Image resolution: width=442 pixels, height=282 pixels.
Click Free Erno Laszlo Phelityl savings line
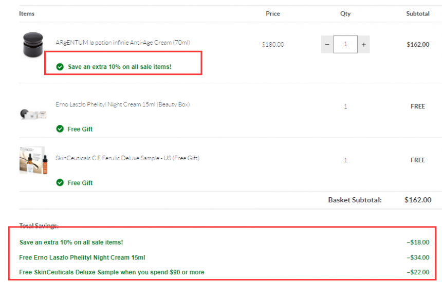coord(86,257)
